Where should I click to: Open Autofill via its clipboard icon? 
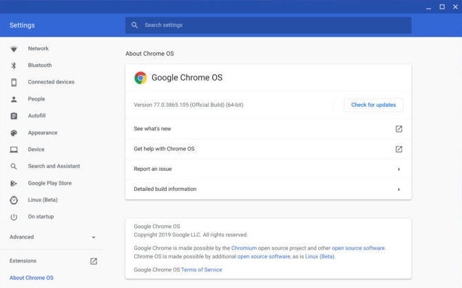[x=14, y=116]
